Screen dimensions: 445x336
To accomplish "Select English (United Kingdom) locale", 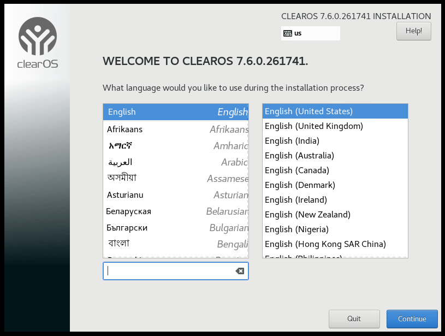I will coord(314,126).
